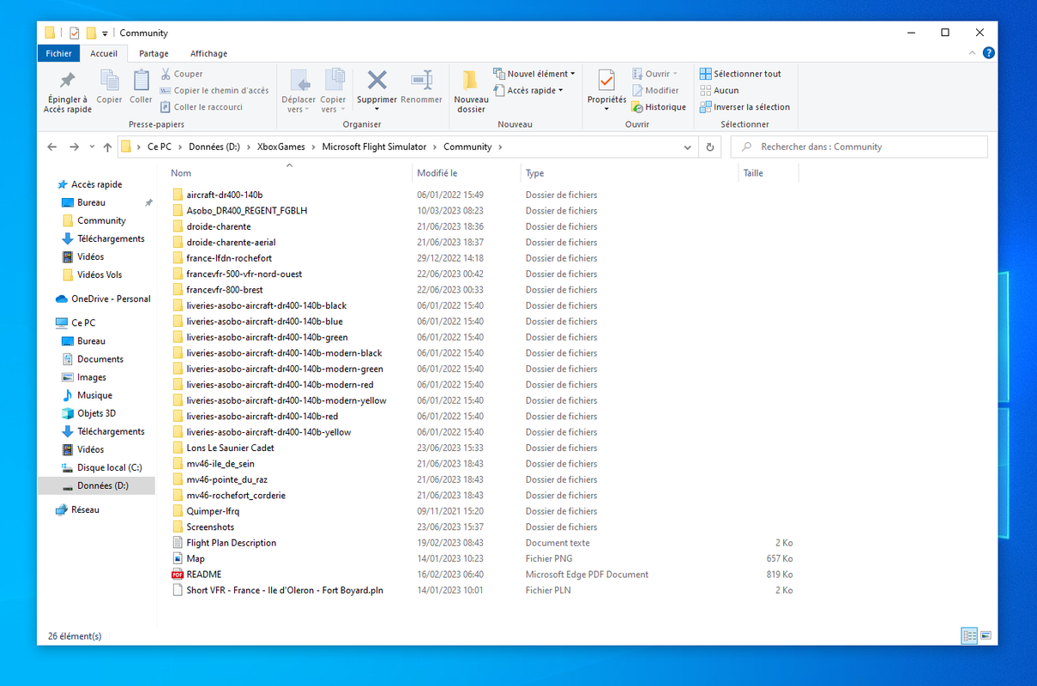This screenshot has width=1037, height=686.
Task: Click Microsoft Flight Simulator breadcrumb
Action: 374,147
